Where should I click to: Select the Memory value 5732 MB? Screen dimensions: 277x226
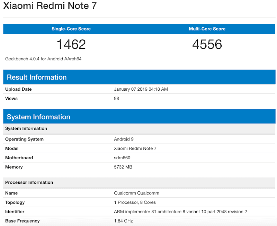[124, 167]
